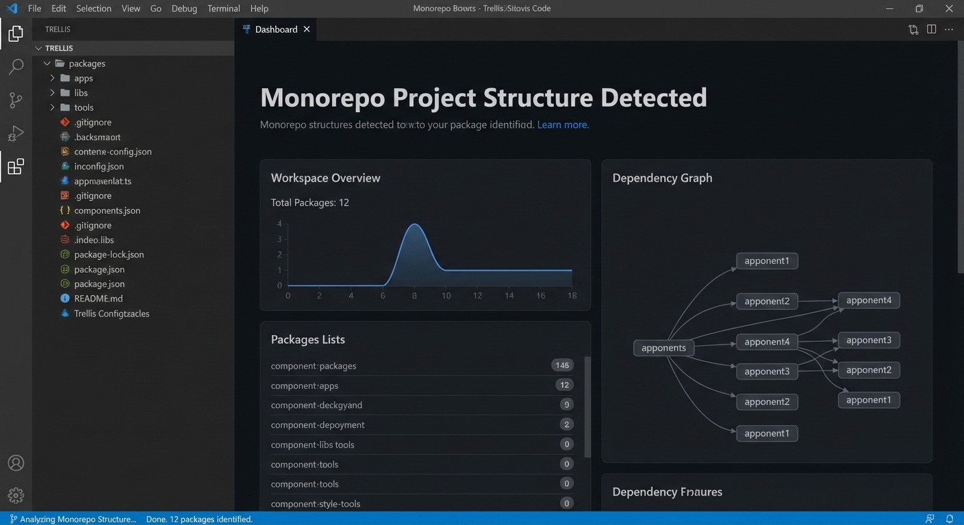
Task: Open the Manage gear icon
Action: pyautogui.click(x=16, y=495)
